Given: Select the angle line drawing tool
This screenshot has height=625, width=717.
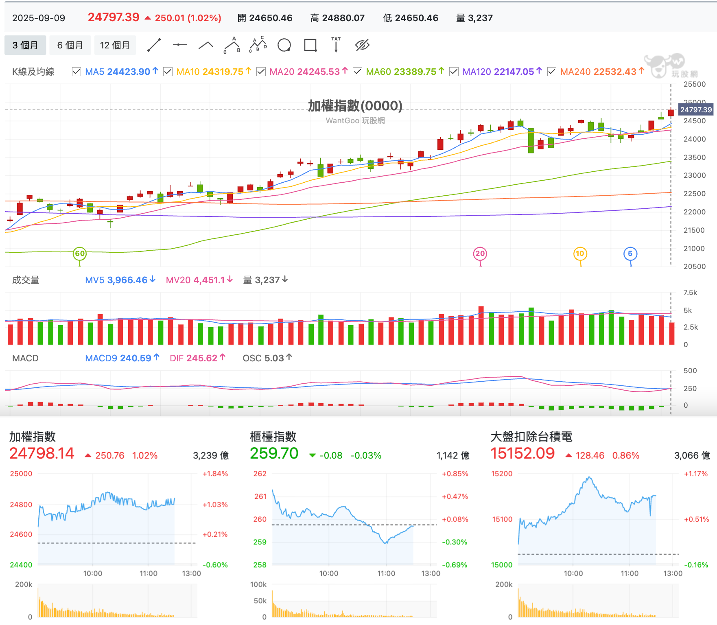Looking at the screenshot, I should [206, 45].
